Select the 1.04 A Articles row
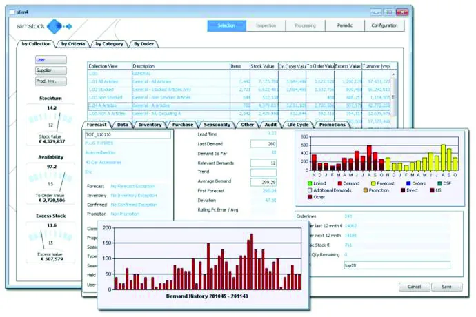The width and height of the screenshot is (476, 317). 239,105
